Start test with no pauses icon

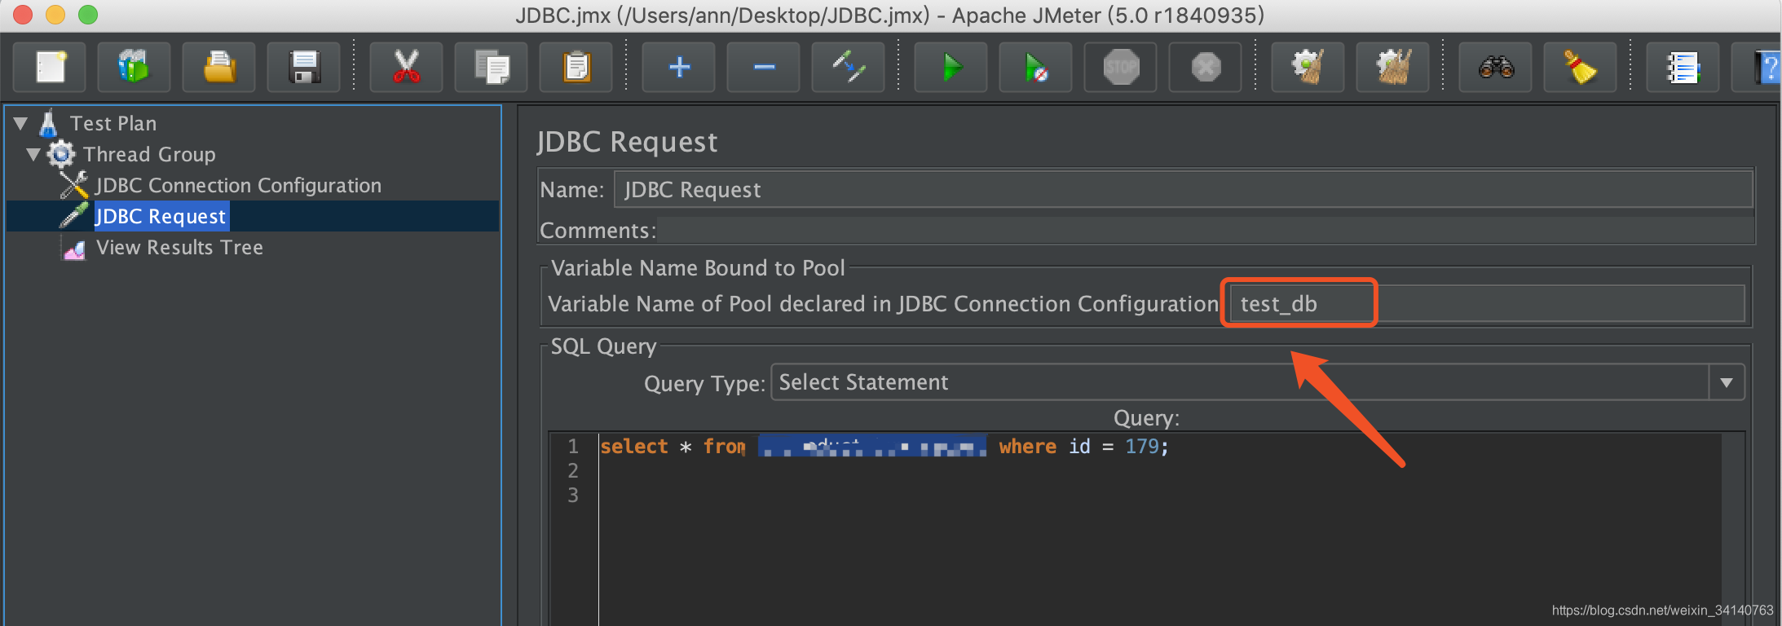[x=1036, y=67]
